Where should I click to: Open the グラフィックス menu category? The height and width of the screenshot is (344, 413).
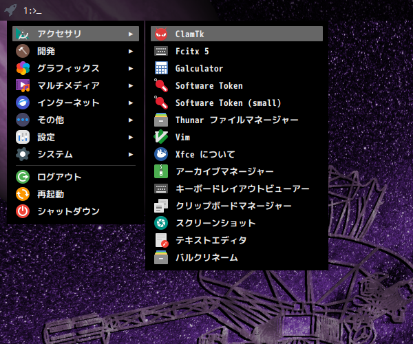coord(76,68)
